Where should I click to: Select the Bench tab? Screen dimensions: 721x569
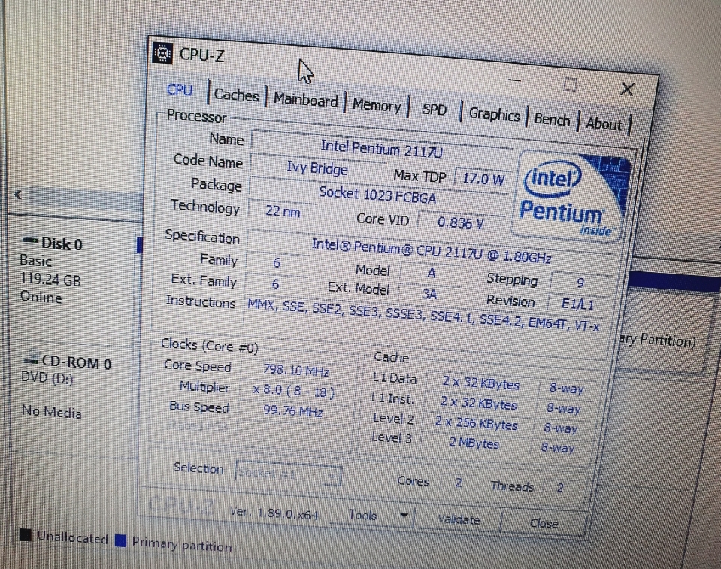[x=552, y=118]
